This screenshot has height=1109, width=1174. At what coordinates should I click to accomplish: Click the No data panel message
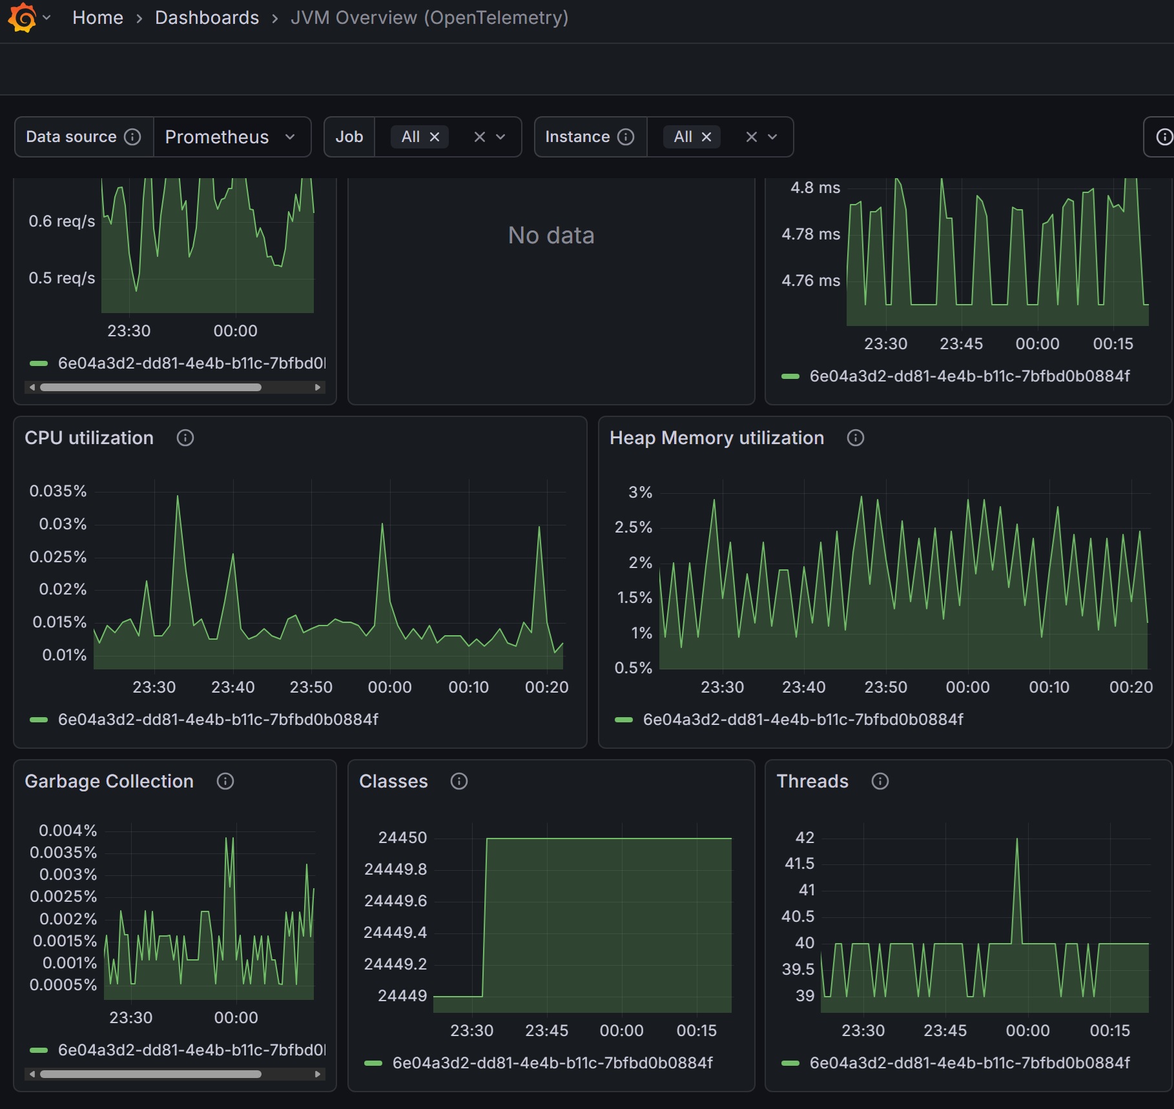tap(551, 236)
